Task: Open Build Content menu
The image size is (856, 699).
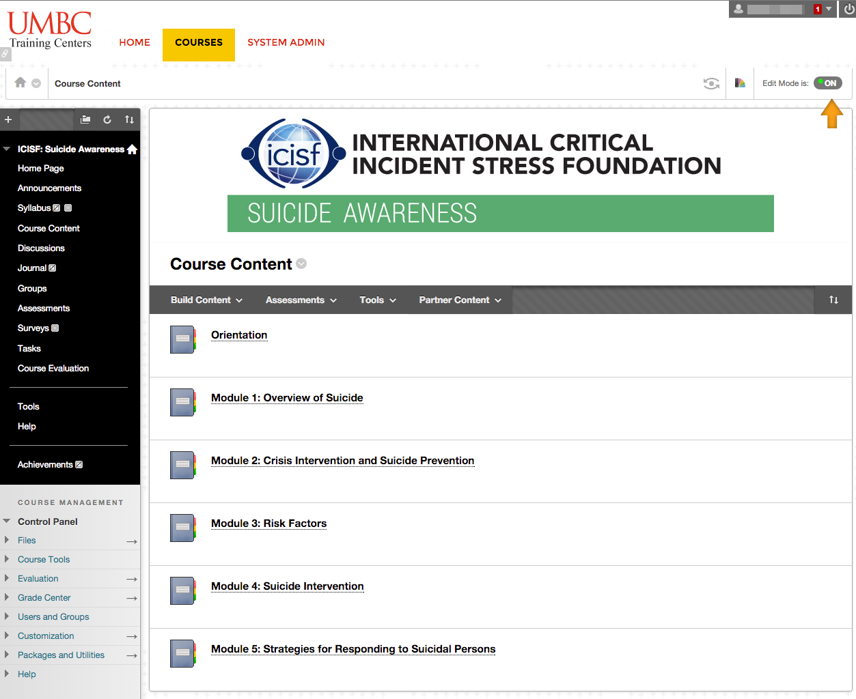Action: coord(206,300)
